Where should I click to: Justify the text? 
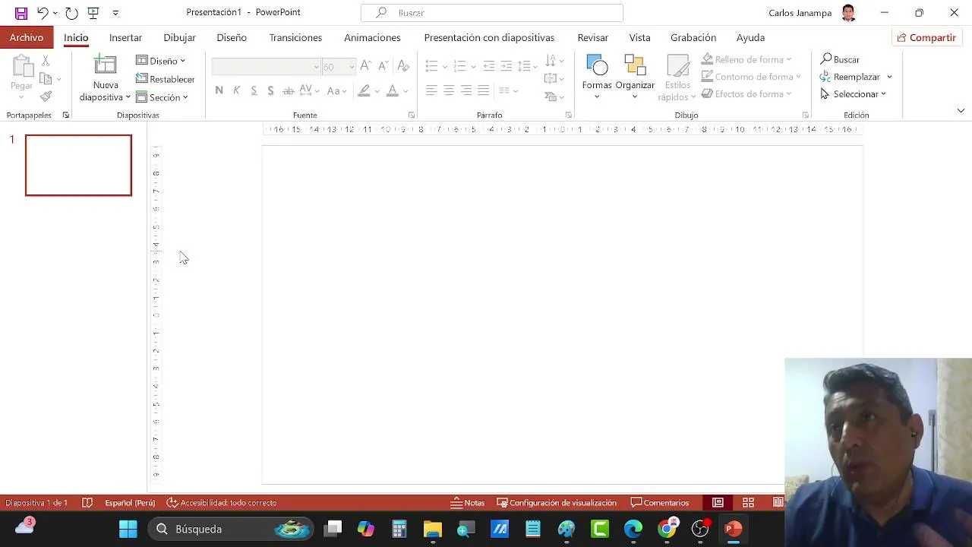pos(484,90)
